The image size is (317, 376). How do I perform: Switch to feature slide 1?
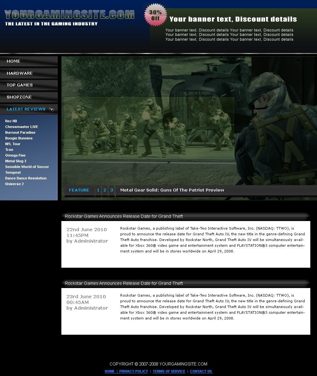[x=98, y=190]
